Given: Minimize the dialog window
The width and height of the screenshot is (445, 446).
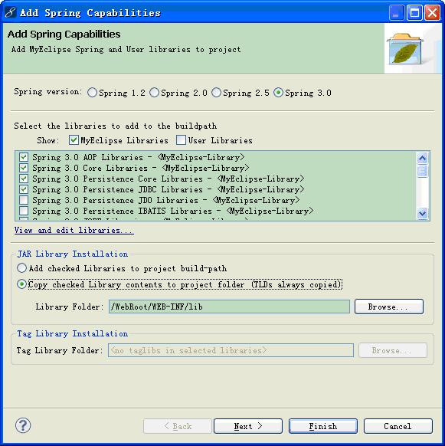Looking at the screenshot, I should tap(397, 13).
